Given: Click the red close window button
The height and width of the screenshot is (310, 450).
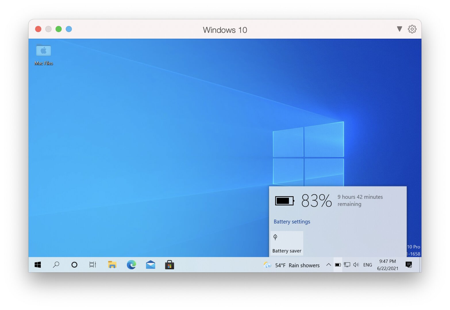Looking at the screenshot, I should 38,29.
